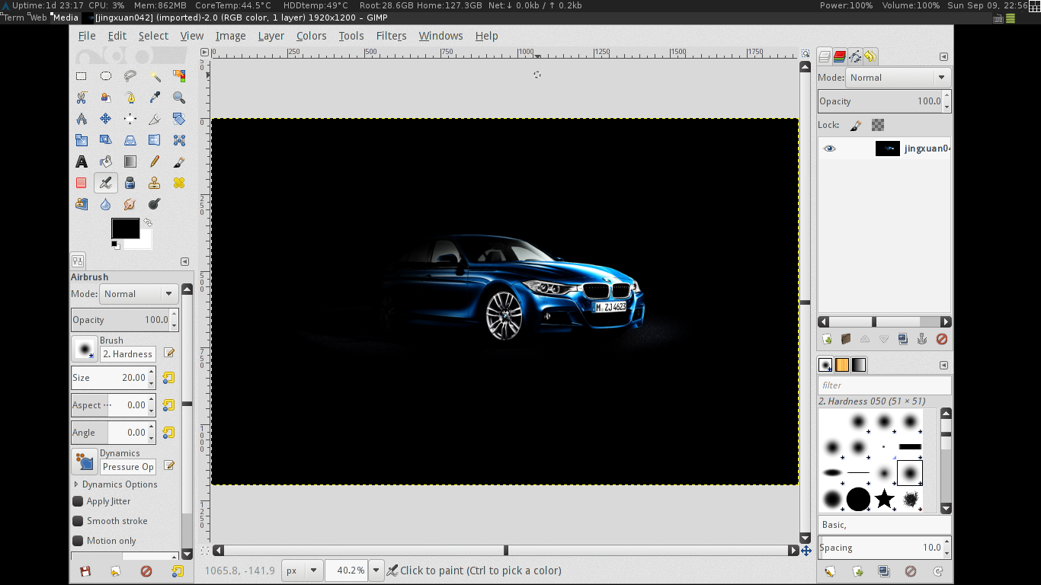Open the Filters menu
This screenshot has height=585, width=1041.
[x=391, y=36]
